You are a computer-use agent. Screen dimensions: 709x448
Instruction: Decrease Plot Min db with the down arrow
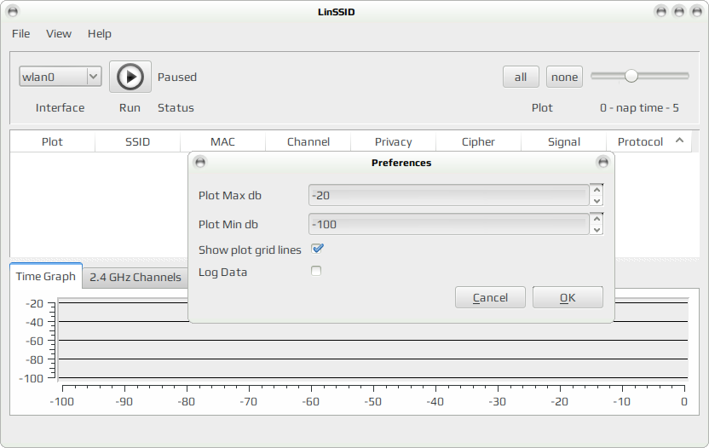click(x=597, y=230)
